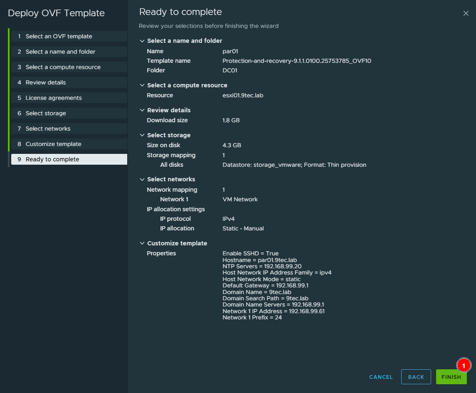Click the Network mapping label

pyautogui.click(x=172, y=190)
